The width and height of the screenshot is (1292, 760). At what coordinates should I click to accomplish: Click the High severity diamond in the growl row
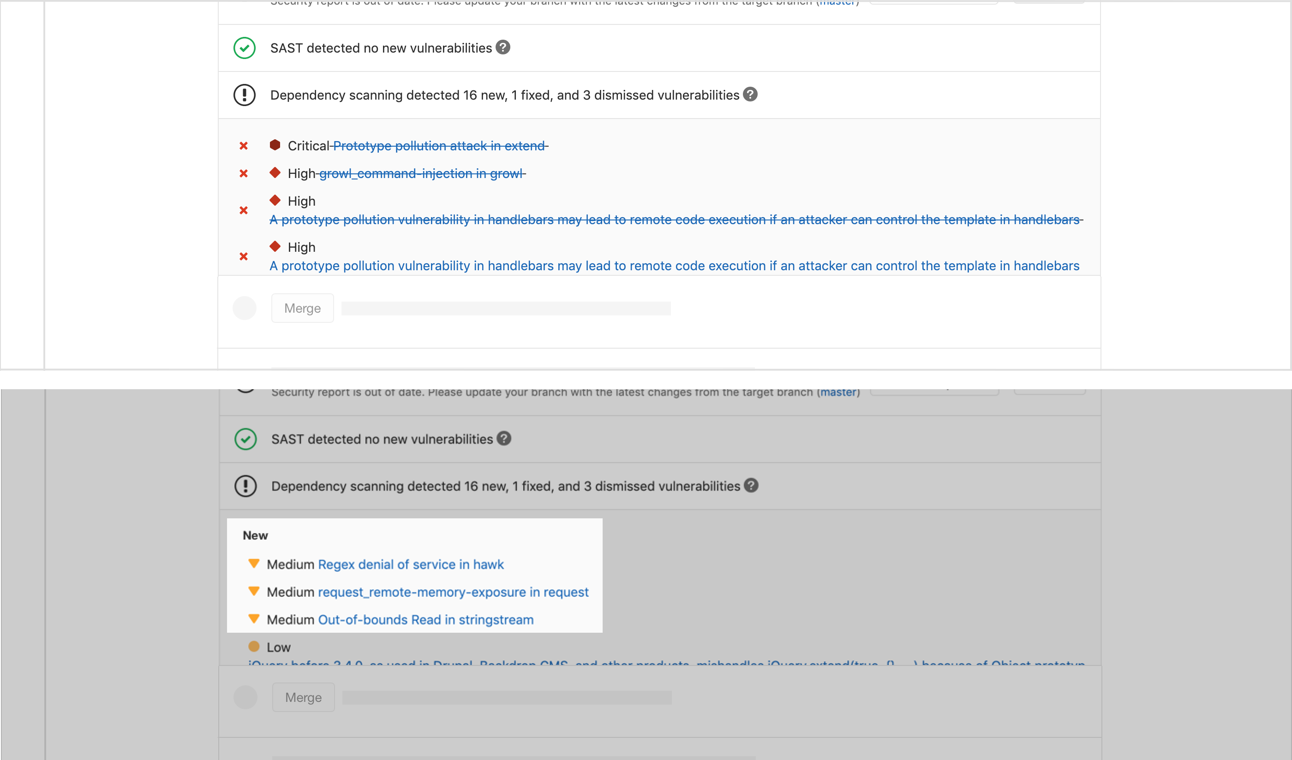tap(275, 172)
